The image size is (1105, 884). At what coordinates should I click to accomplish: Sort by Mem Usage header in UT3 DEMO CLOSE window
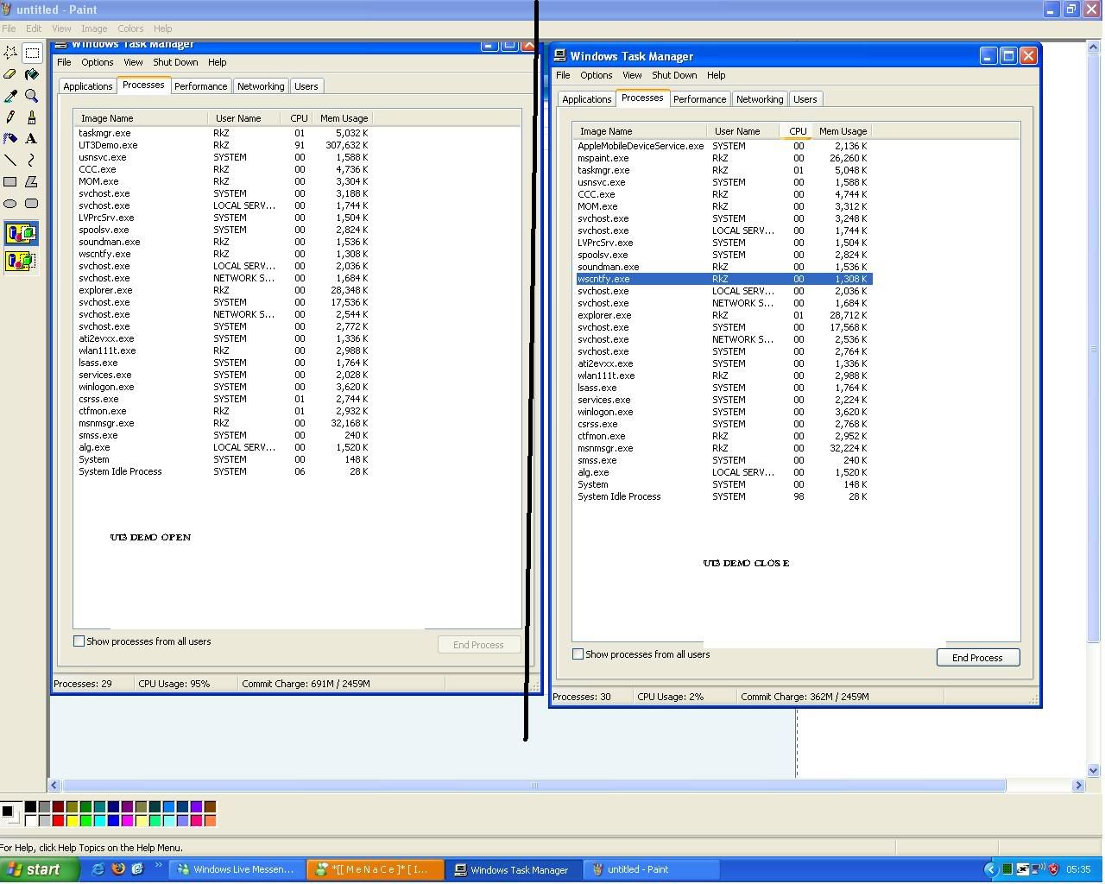pyautogui.click(x=843, y=131)
